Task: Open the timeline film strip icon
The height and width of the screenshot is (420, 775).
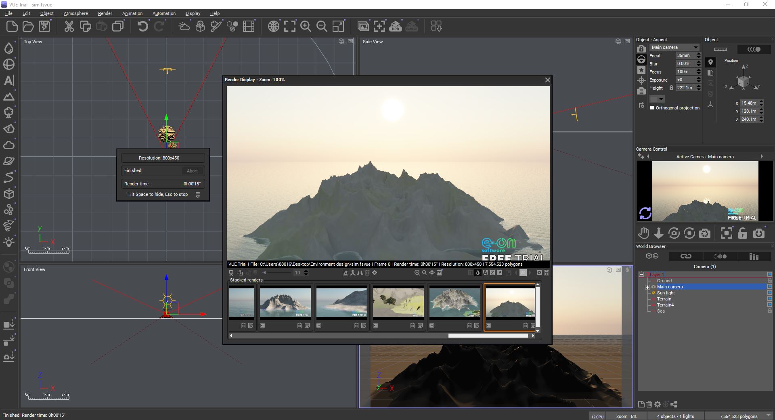Action: [249, 27]
